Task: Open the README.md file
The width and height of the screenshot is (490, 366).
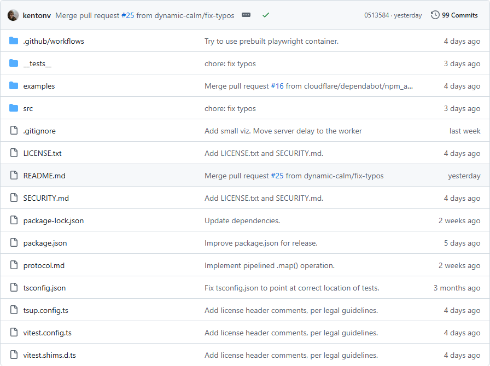Action: coord(44,176)
